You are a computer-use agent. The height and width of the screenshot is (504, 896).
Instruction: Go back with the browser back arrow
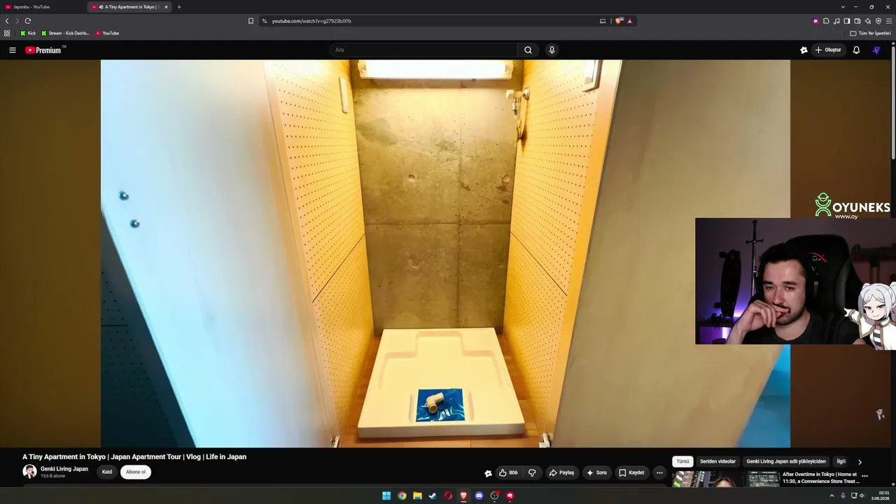pyautogui.click(x=7, y=21)
